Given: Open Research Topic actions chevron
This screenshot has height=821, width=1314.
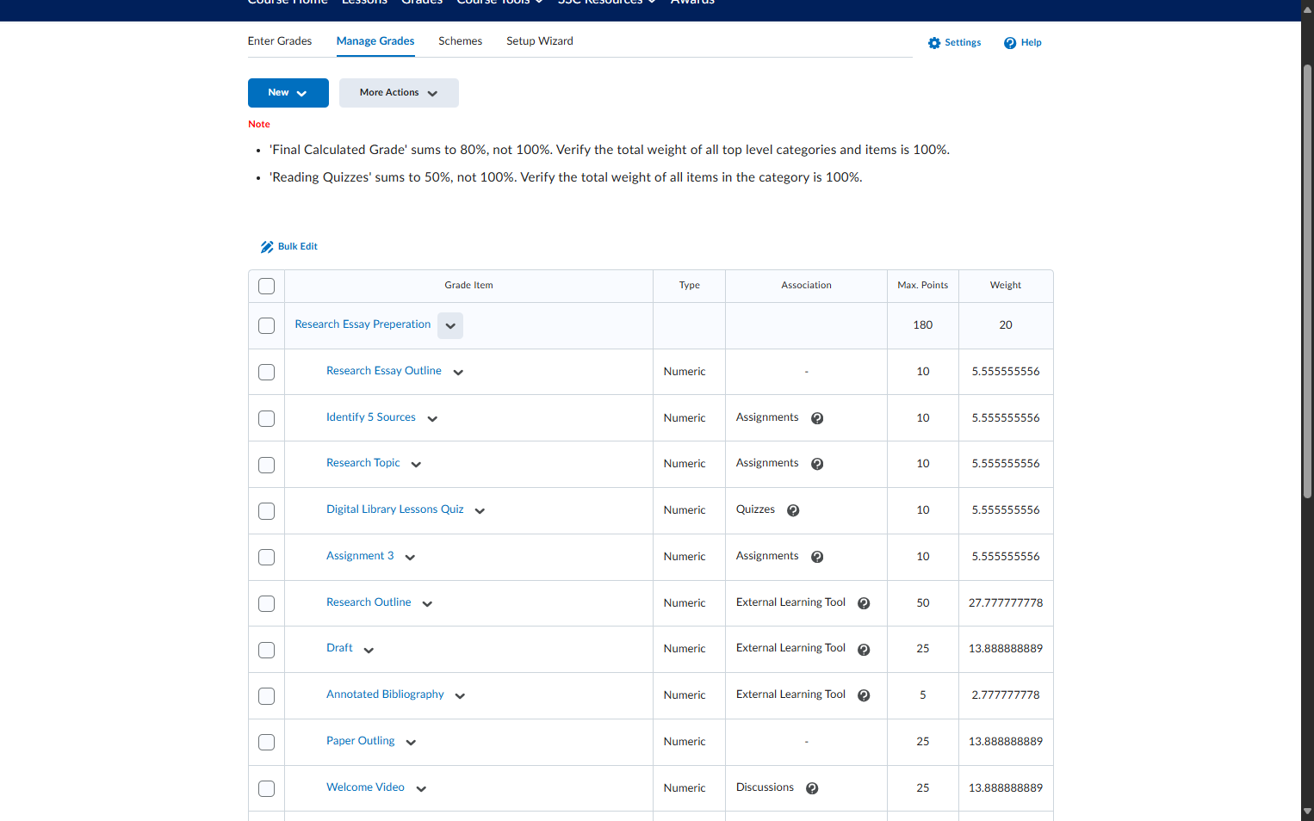Looking at the screenshot, I should [416, 465].
